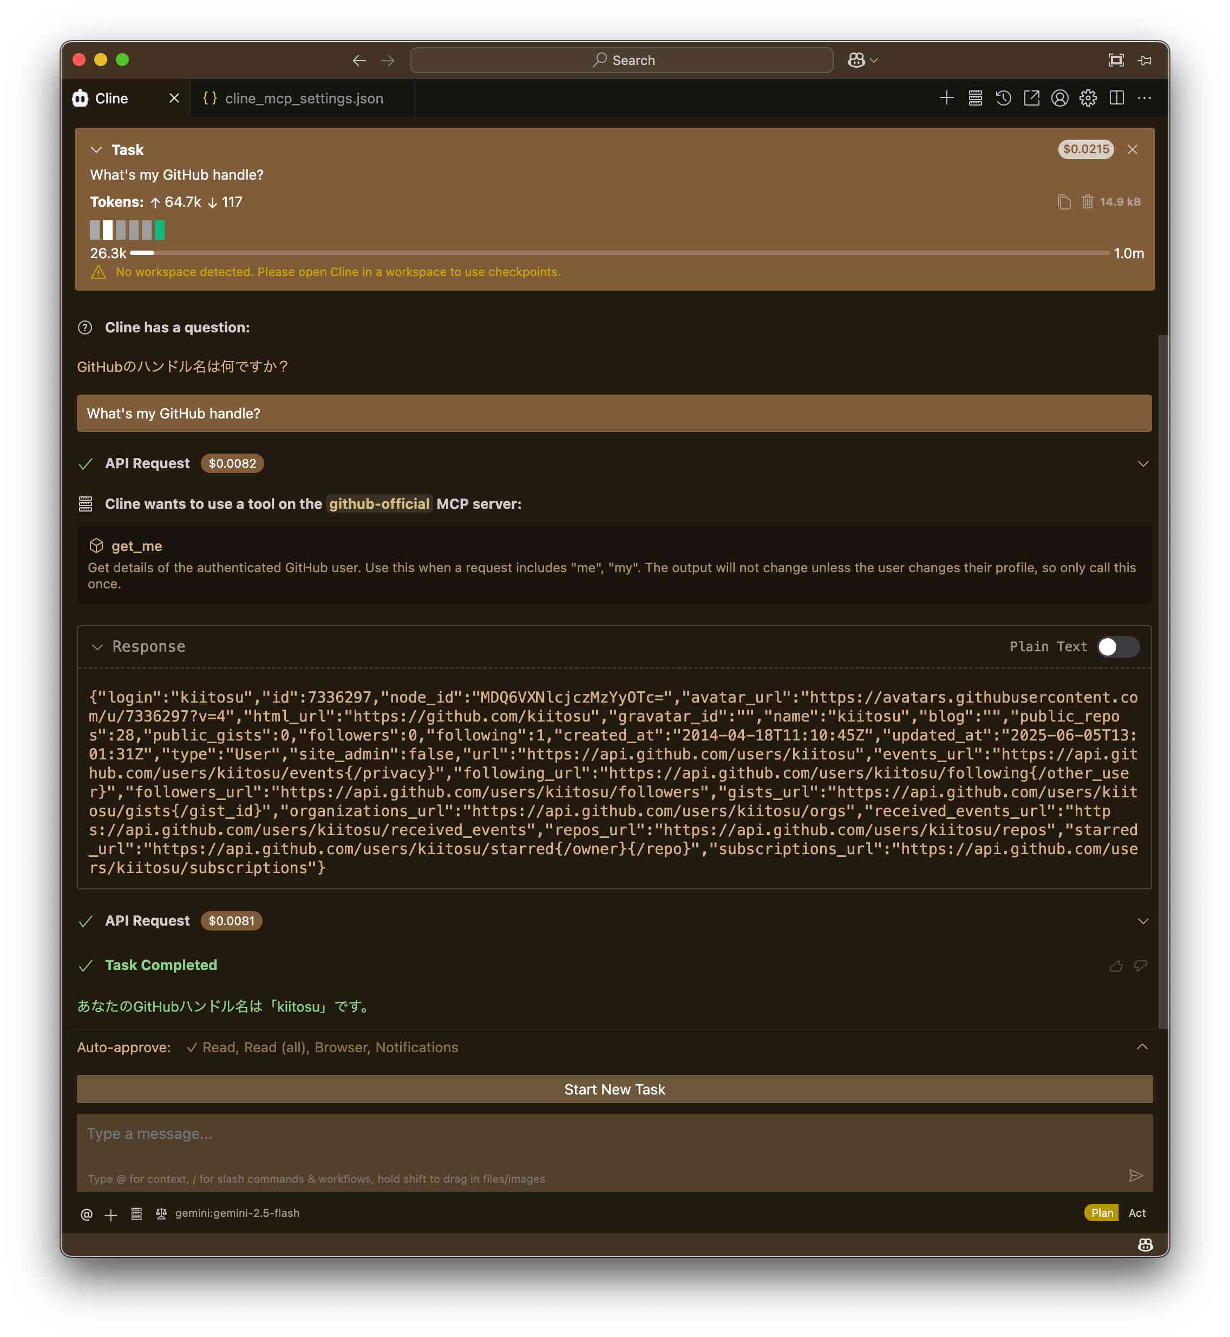1230x1337 pixels.
Task: Click the open in editor popout icon
Action: pos(1031,99)
